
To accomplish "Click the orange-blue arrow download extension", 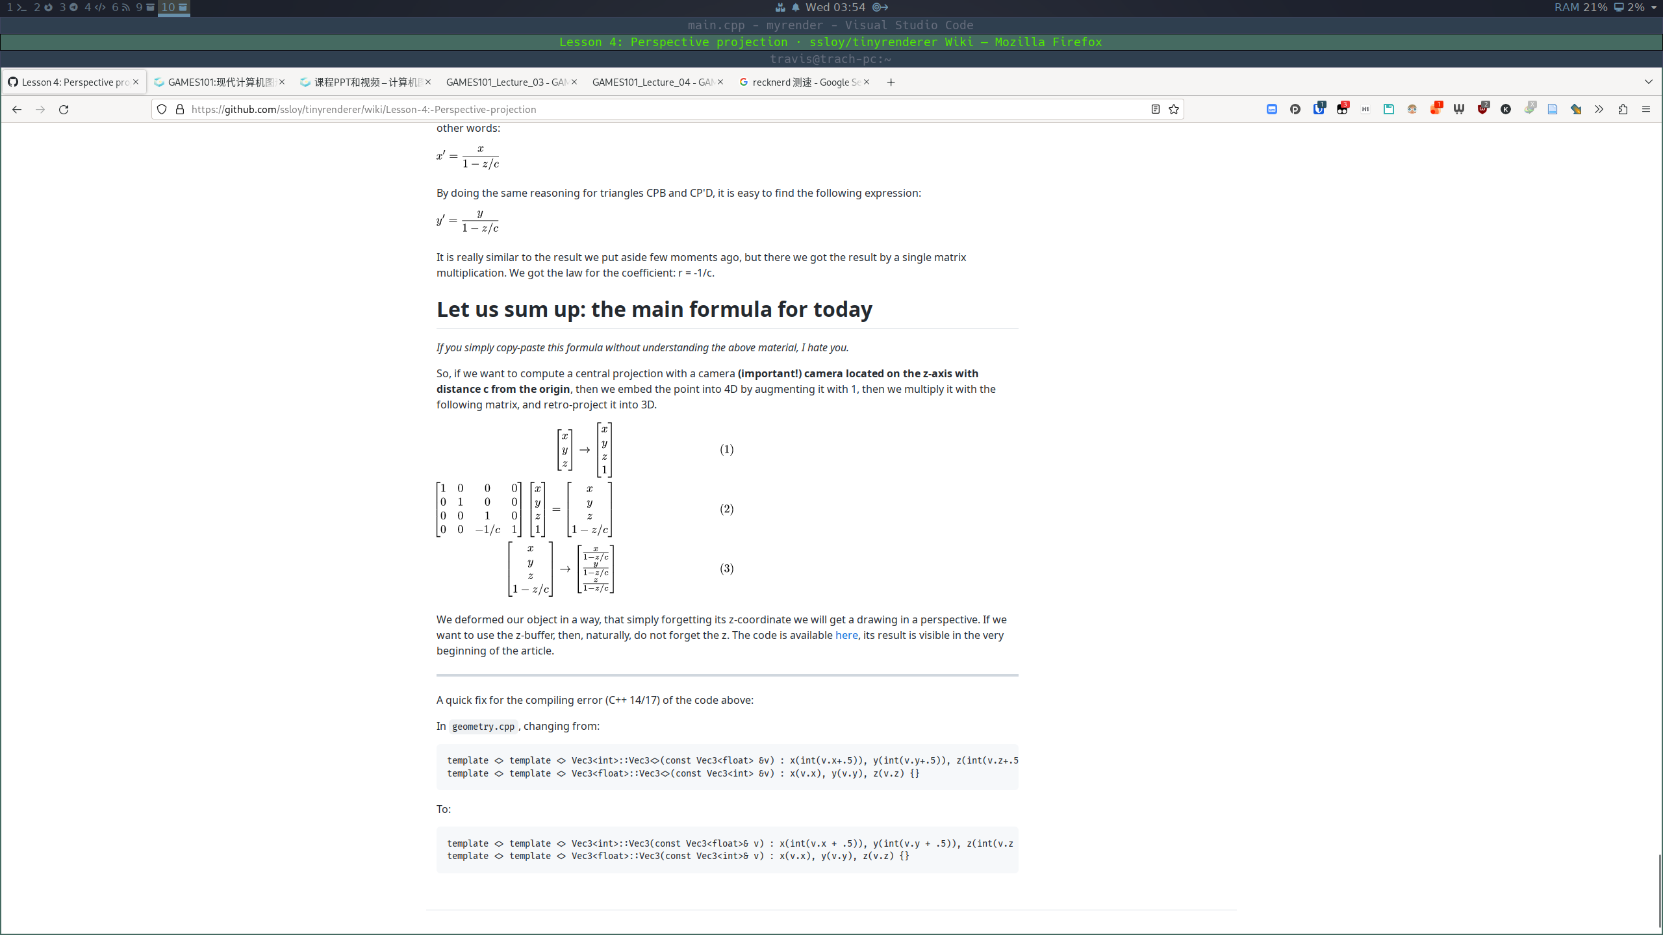I will [x=1576, y=109].
